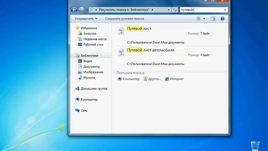This screenshot has width=268, height=151.
Task: Click in the search box containing путевой
Action: (x=202, y=10)
